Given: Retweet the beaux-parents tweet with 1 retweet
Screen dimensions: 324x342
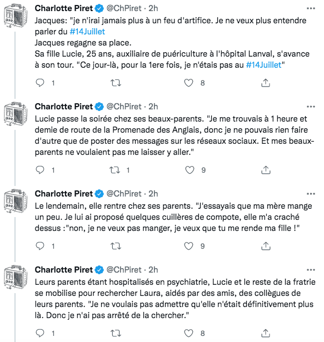Looking at the screenshot, I should [x=115, y=170].
